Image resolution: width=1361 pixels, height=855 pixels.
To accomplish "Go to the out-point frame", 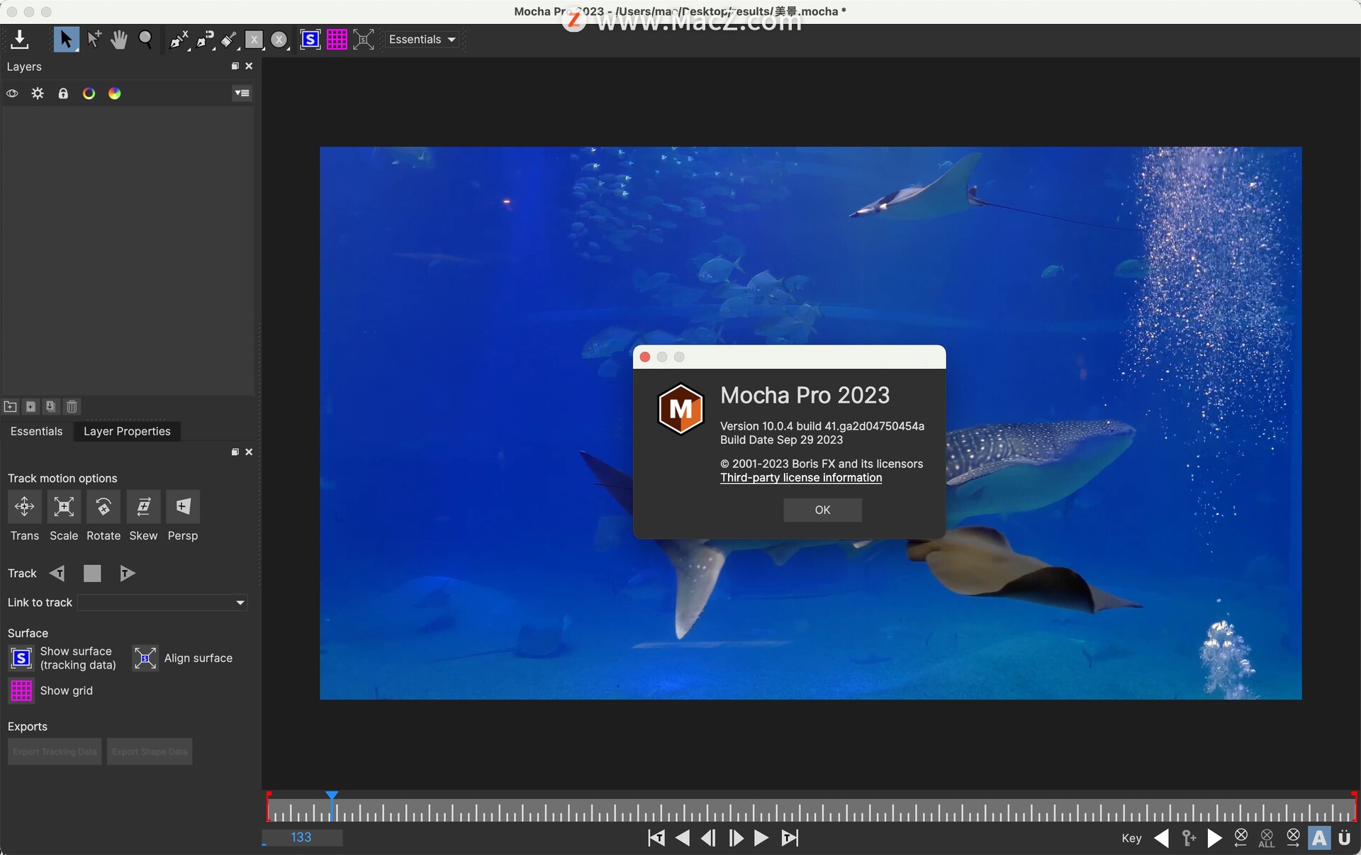I will (x=790, y=838).
